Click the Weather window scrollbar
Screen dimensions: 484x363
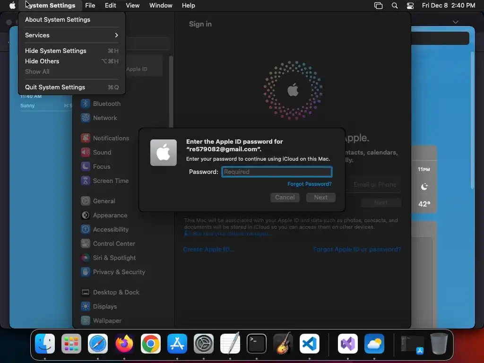pyautogui.click(x=472, y=121)
